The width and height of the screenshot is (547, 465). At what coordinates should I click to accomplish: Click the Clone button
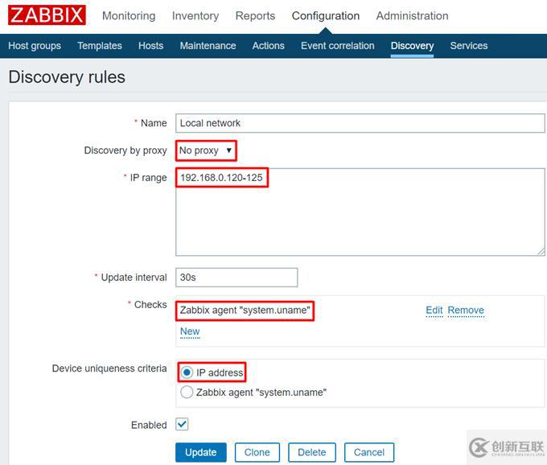coord(257,452)
